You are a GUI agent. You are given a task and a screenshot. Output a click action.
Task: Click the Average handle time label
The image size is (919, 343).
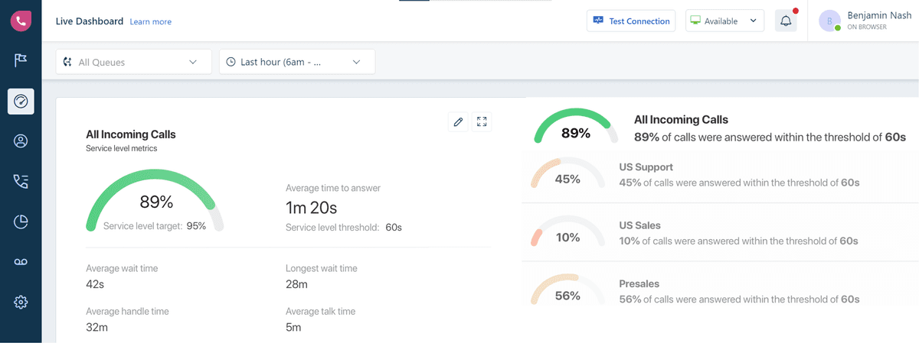[x=127, y=311]
